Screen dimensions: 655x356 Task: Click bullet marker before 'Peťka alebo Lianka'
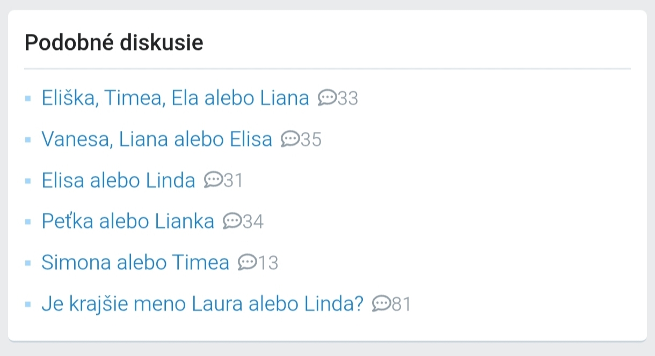[x=28, y=222]
